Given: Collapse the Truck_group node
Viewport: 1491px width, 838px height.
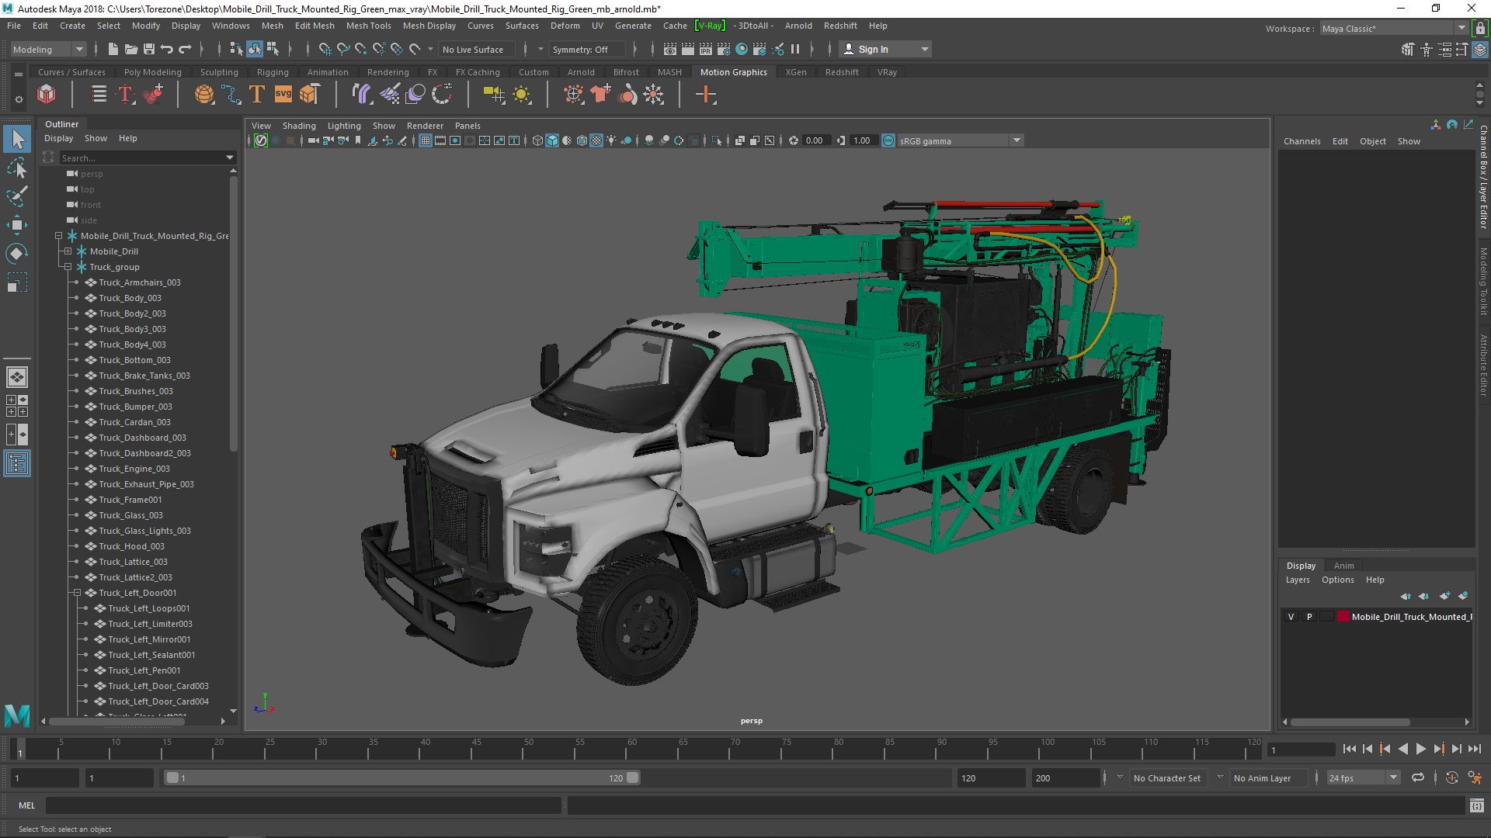Looking at the screenshot, I should coord(68,267).
